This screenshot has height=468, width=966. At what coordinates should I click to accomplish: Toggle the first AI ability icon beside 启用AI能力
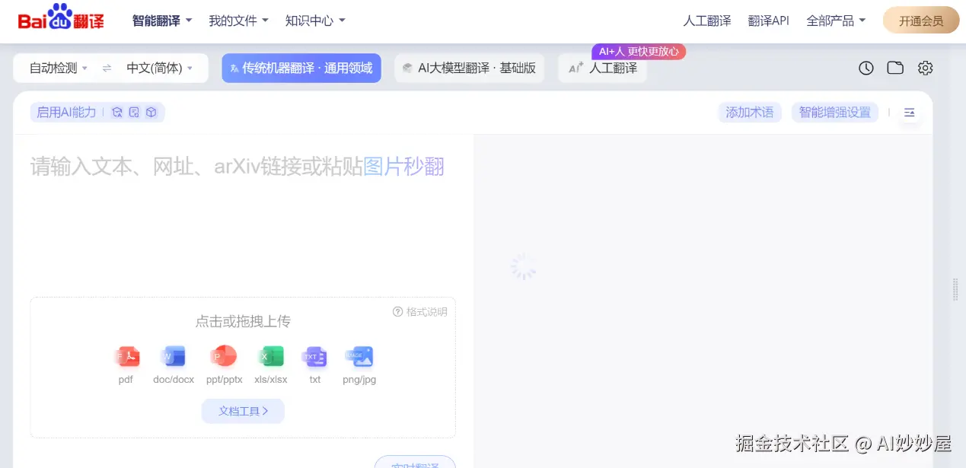coord(116,111)
